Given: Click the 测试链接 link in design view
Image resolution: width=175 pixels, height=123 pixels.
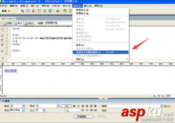Looking at the screenshot, I should 11,71.
